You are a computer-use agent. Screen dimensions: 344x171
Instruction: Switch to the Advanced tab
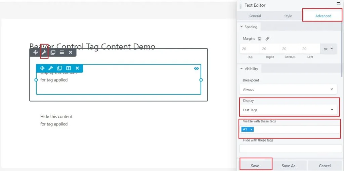click(x=323, y=16)
